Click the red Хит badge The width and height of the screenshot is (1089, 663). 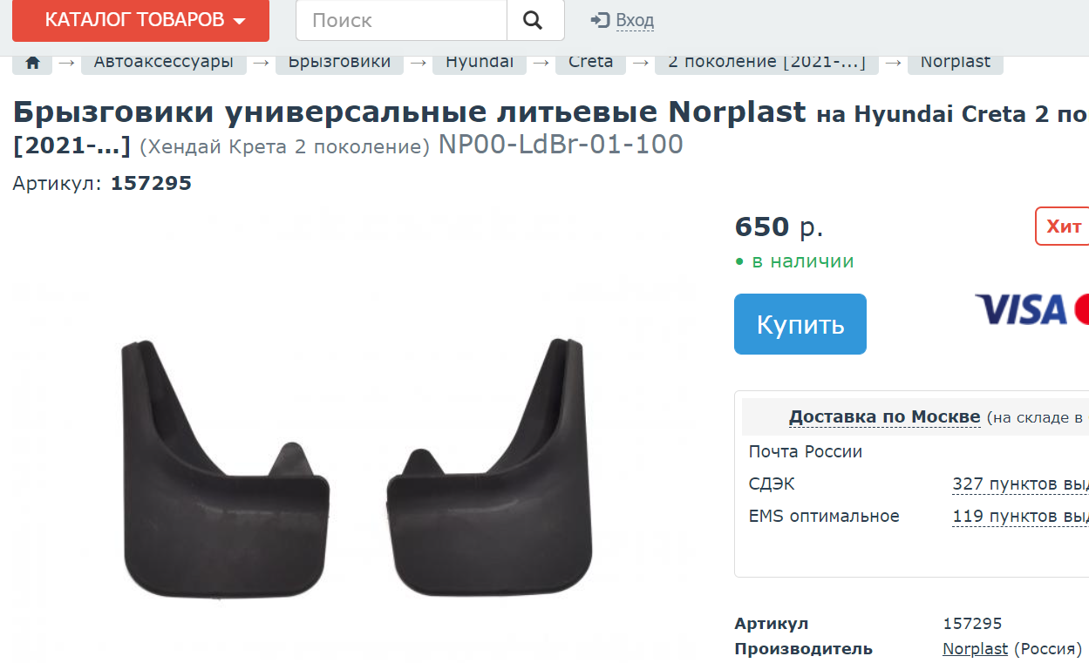click(x=1063, y=227)
